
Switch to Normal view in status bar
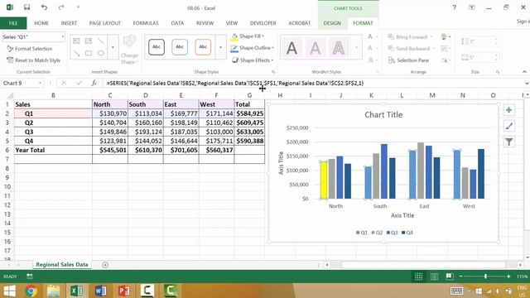coord(418,276)
